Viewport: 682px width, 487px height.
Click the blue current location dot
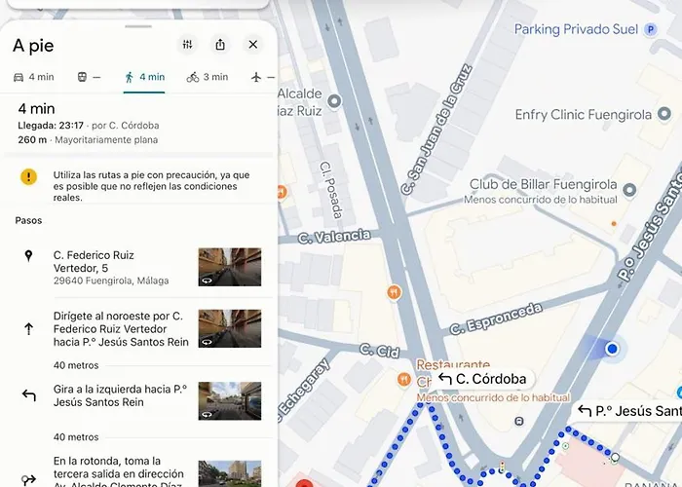pos(612,349)
